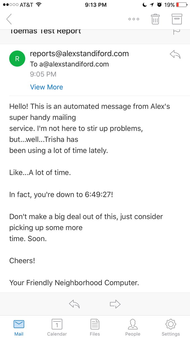Viewport: 190px width, 338px height.
Task: Go to the Files tab
Action: pos(95,328)
